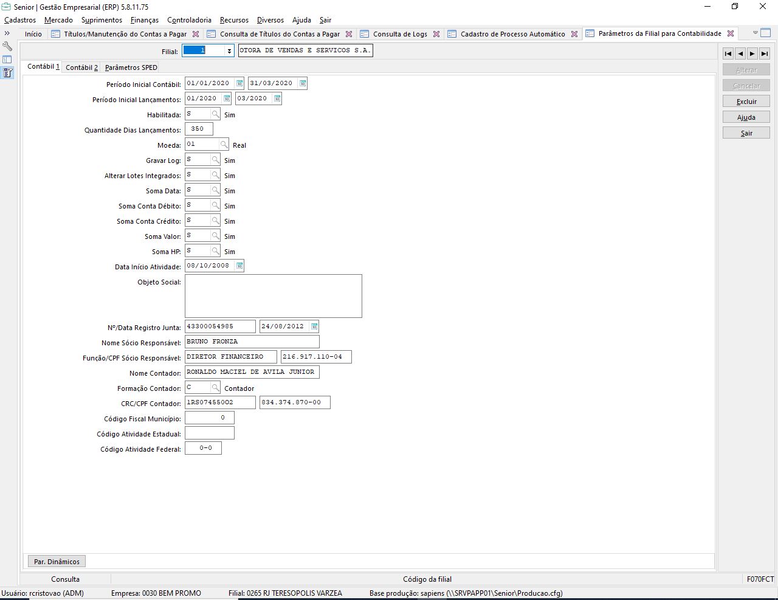
Task: Switch to the Contábil 2 tab
Action: pyautogui.click(x=81, y=67)
